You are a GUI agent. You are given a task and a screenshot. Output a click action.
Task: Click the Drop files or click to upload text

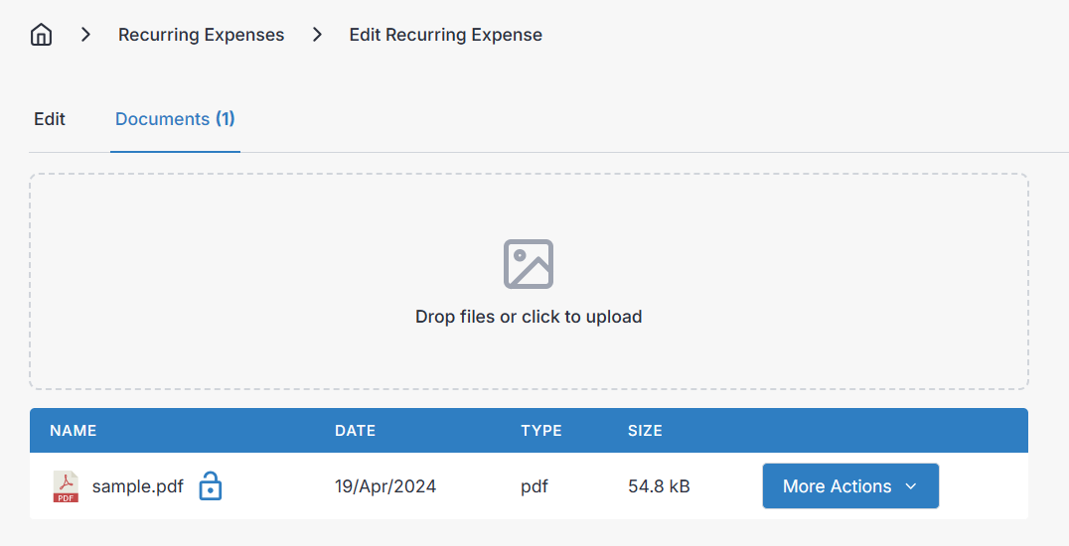529,317
